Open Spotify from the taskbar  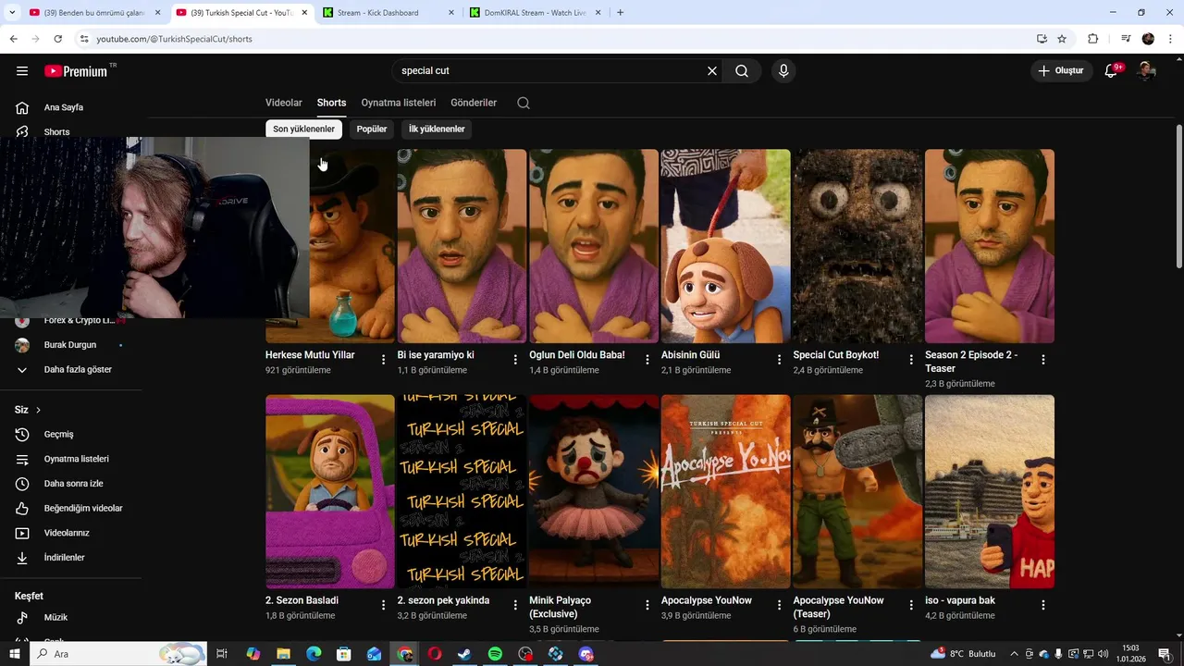(x=495, y=654)
